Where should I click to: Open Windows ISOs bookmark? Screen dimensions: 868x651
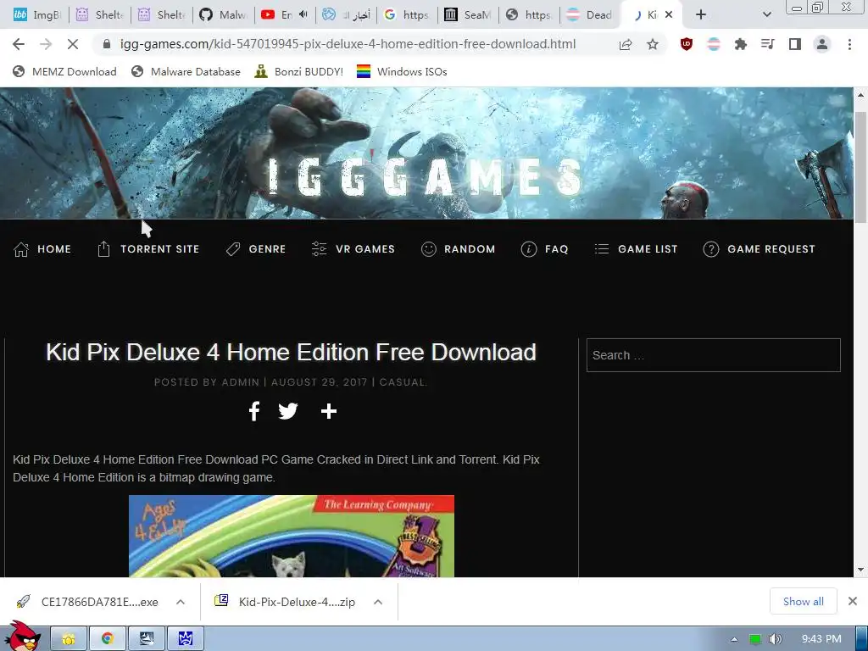402,71
